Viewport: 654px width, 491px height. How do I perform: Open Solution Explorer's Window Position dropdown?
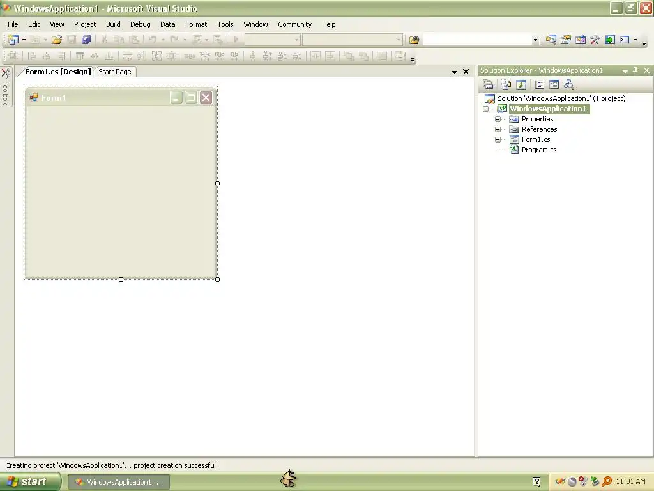[625, 71]
